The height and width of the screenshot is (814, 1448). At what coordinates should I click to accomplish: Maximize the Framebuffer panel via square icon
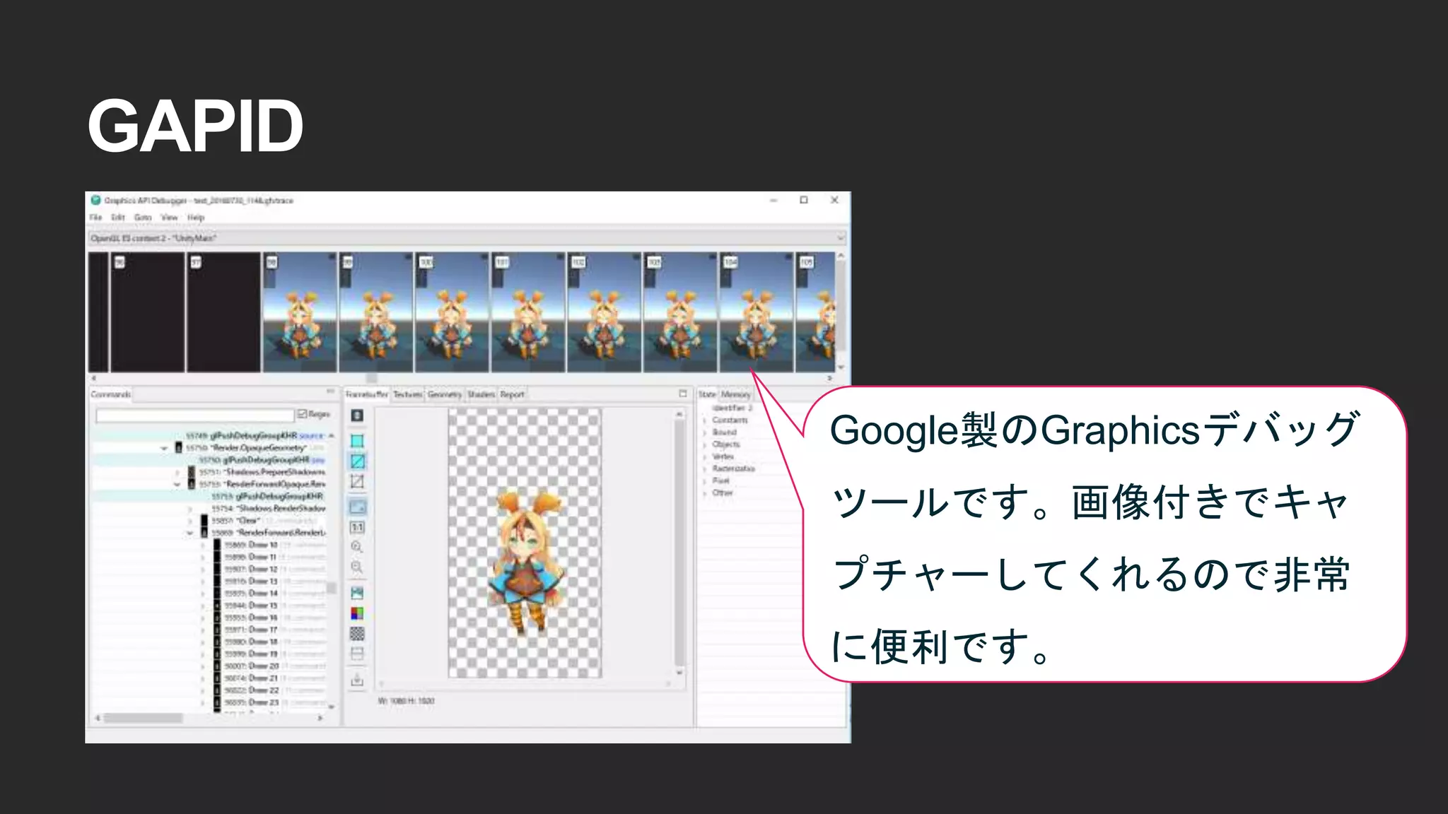click(x=683, y=394)
